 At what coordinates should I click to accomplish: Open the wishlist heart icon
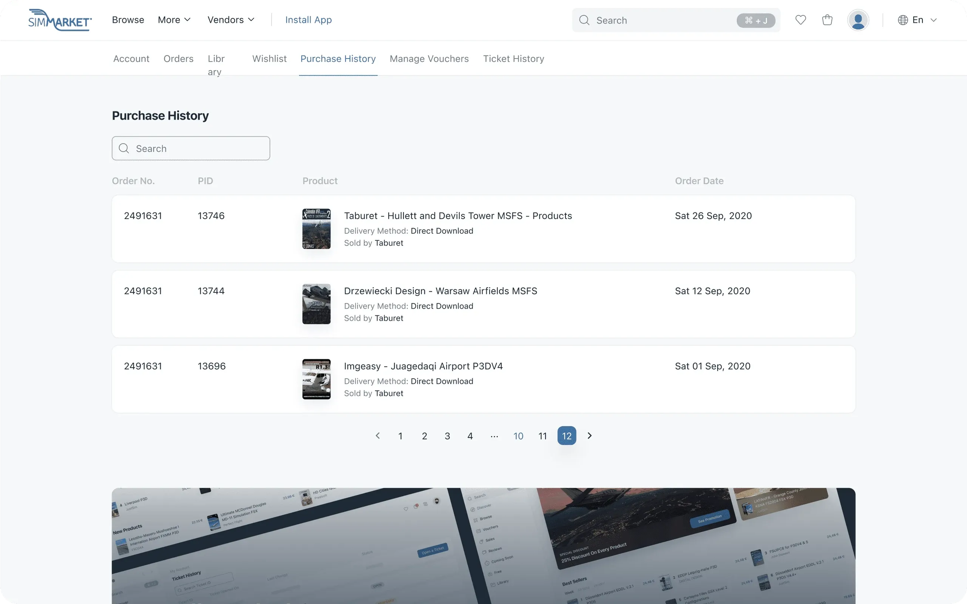pyautogui.click(x=800, y=20)
